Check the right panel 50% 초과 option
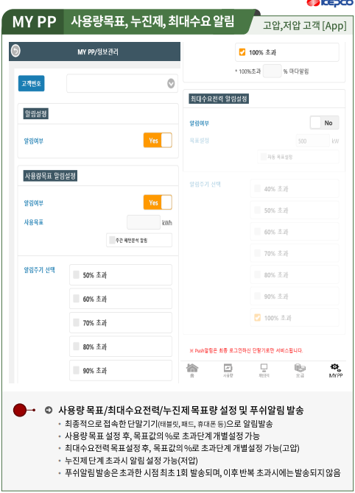 [x=258, y=210]
